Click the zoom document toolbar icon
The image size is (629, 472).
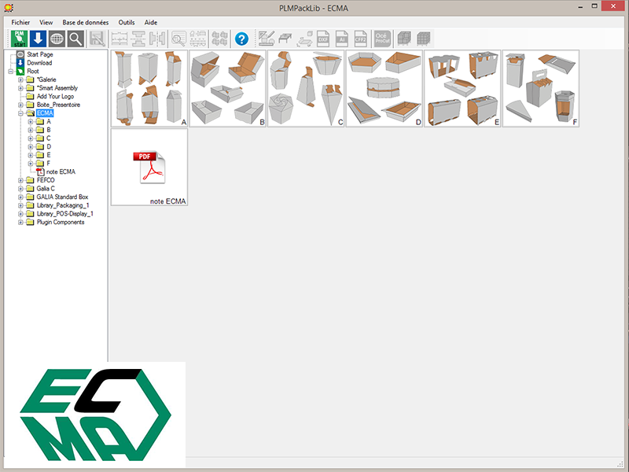coord(179,39)
